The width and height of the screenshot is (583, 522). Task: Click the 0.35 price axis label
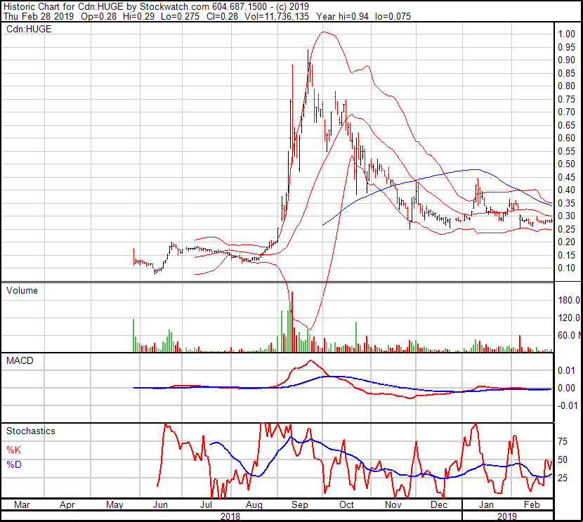point(567,203)
